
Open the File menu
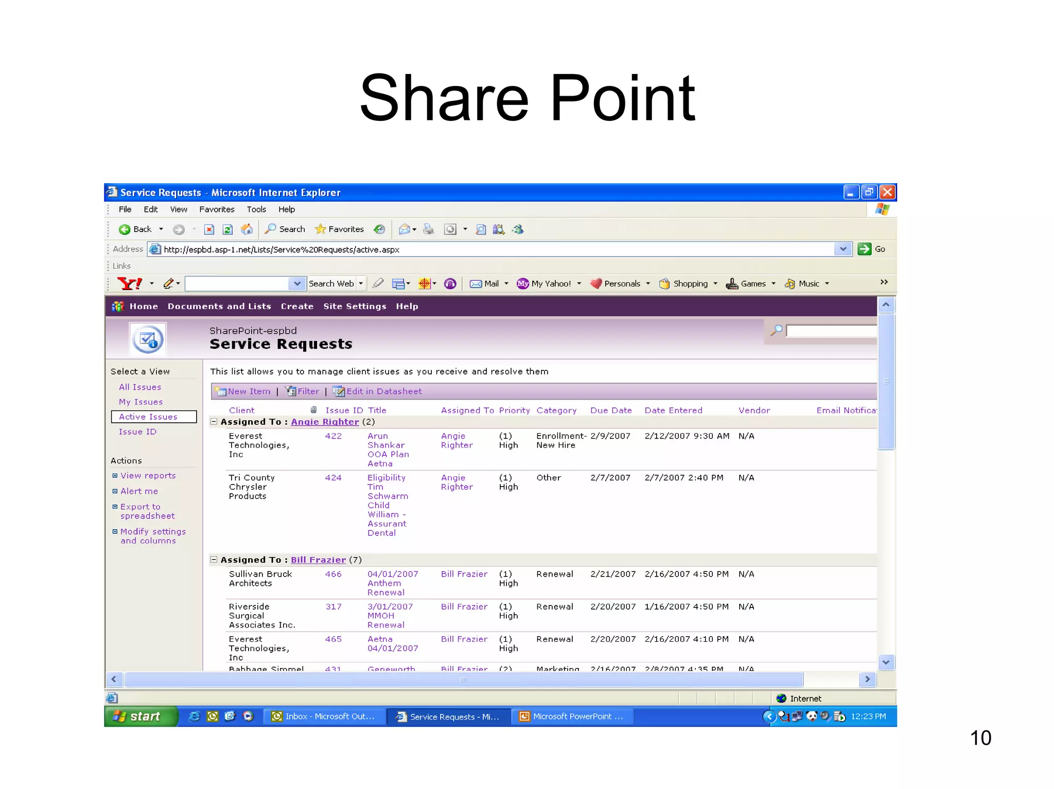click(x=125, y=209)
